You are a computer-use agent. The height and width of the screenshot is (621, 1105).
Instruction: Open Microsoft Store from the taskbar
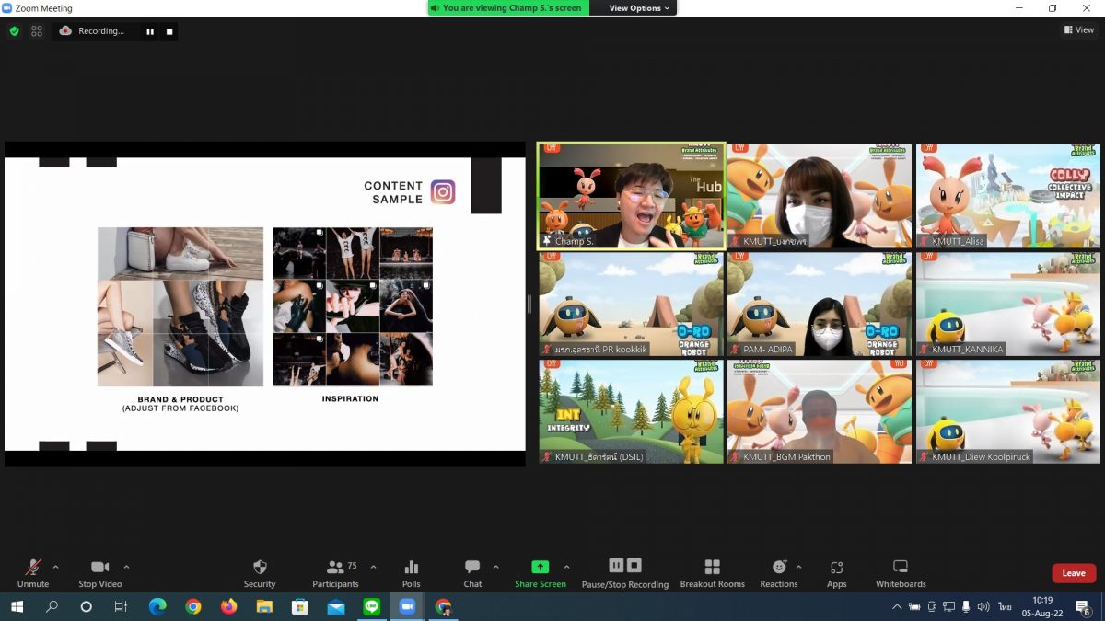[x=300, y=607]
